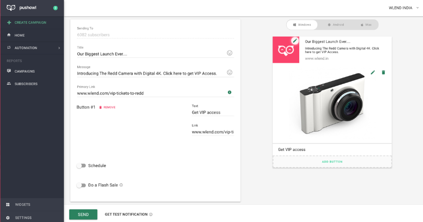Image resolution: width=423 pixels, height=222 pixels.
Task: Click the Subscribers people icon
Action: coord(9,84)
